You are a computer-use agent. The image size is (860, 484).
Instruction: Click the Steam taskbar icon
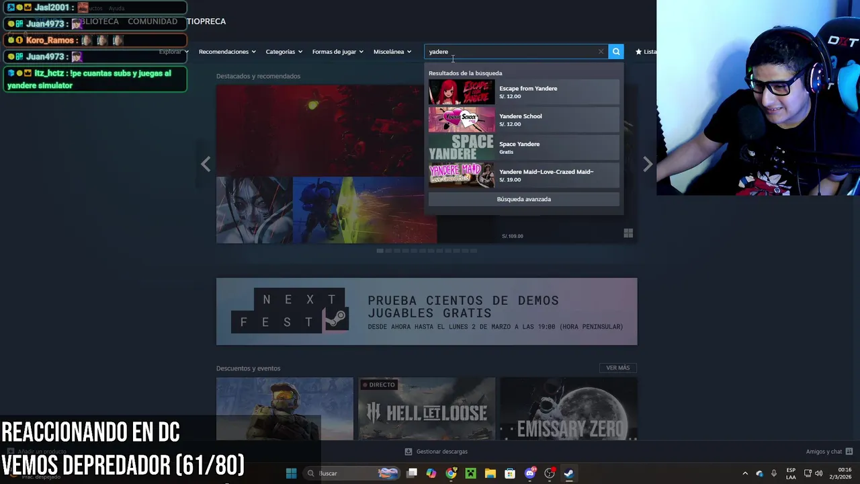point(569,473)
